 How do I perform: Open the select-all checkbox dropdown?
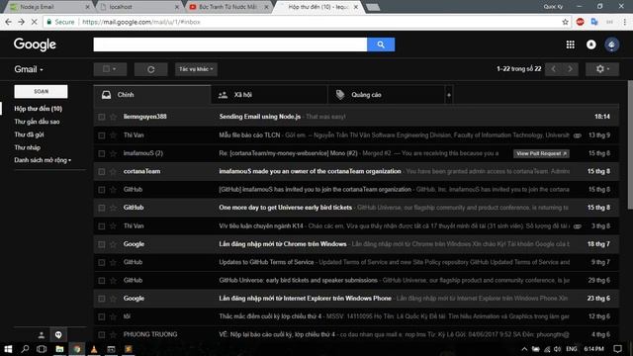click(x=110, y=69)
